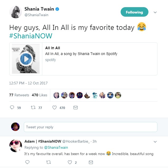Reply to Shania Twain's tweet
The height and width of the screenshot is (168, 168).
(x=12, y=108)
